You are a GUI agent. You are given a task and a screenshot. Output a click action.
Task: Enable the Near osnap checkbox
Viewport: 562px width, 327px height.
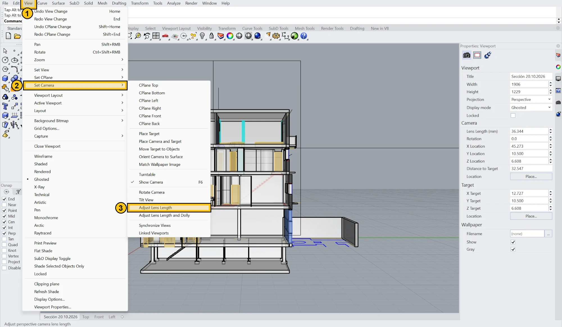[4, 205]
